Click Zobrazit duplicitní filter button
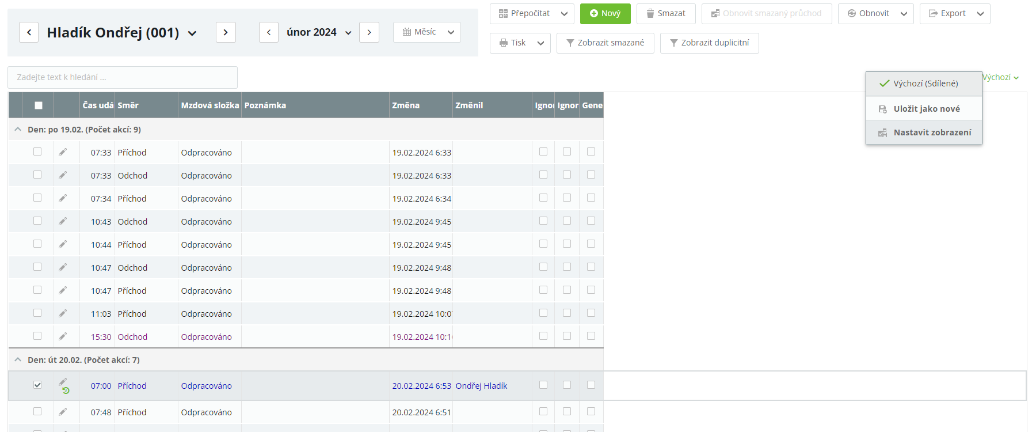This screenshot has width=1036, height=432. click(x=709, y=43)
